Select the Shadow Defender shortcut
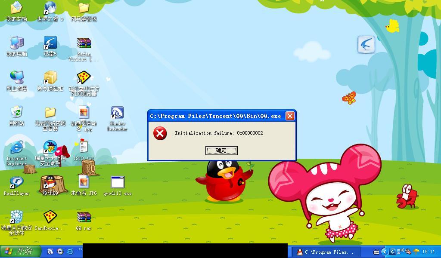The width and height of the screenshot is (441, 258). coord(117,119)
